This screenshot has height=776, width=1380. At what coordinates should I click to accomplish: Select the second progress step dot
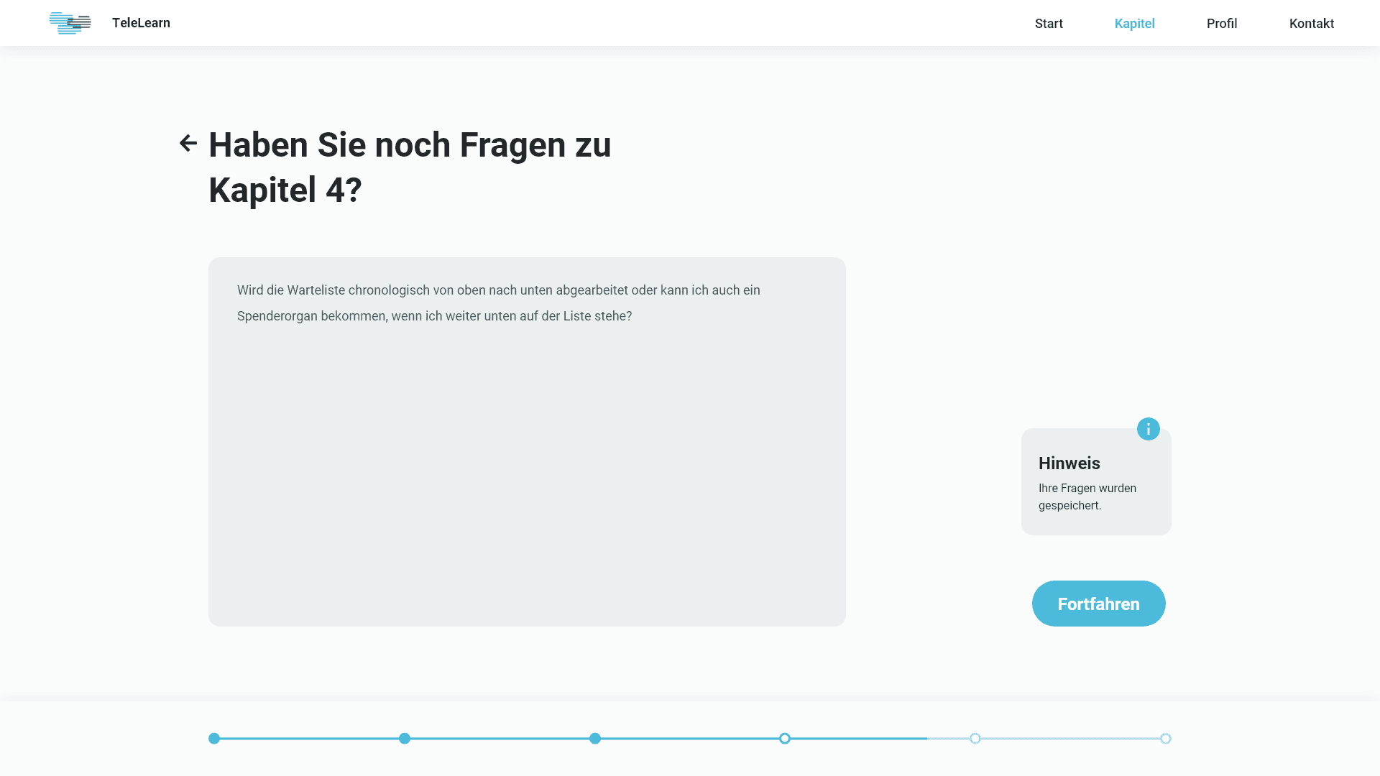tap(405, 739)
